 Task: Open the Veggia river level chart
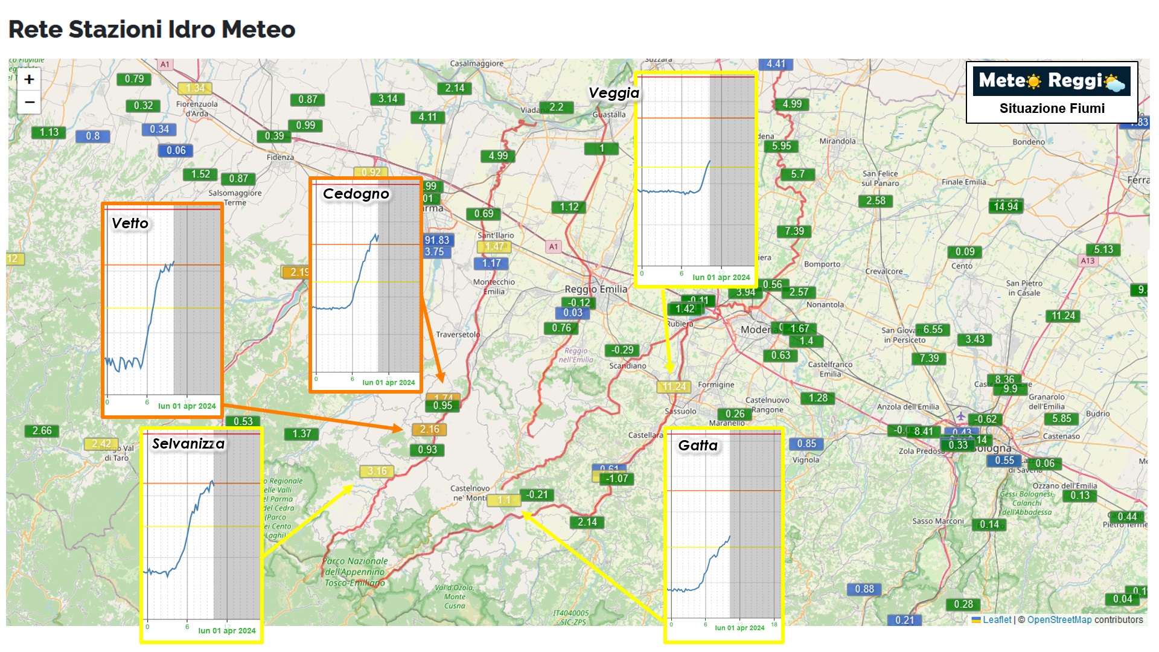point(697,179)
